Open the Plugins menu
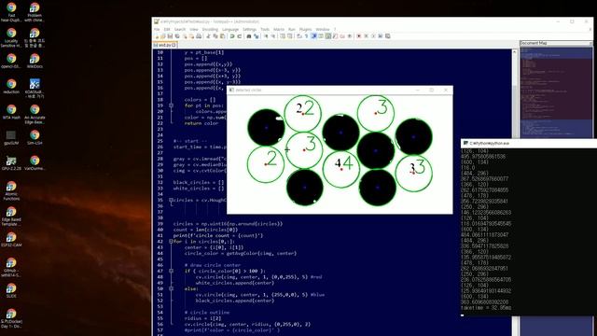597x336 pixels. tap(305, 29)
